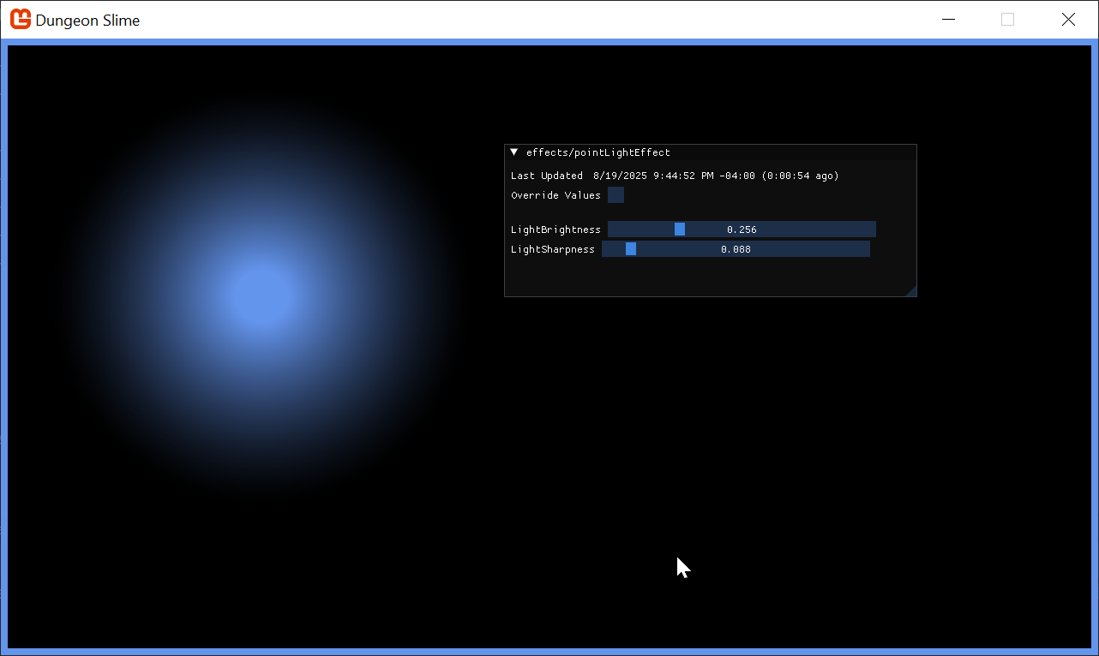This screenshot has width=1099, height=656.
Task: Click the LightBrightness label text
Action: pos(556,230)
